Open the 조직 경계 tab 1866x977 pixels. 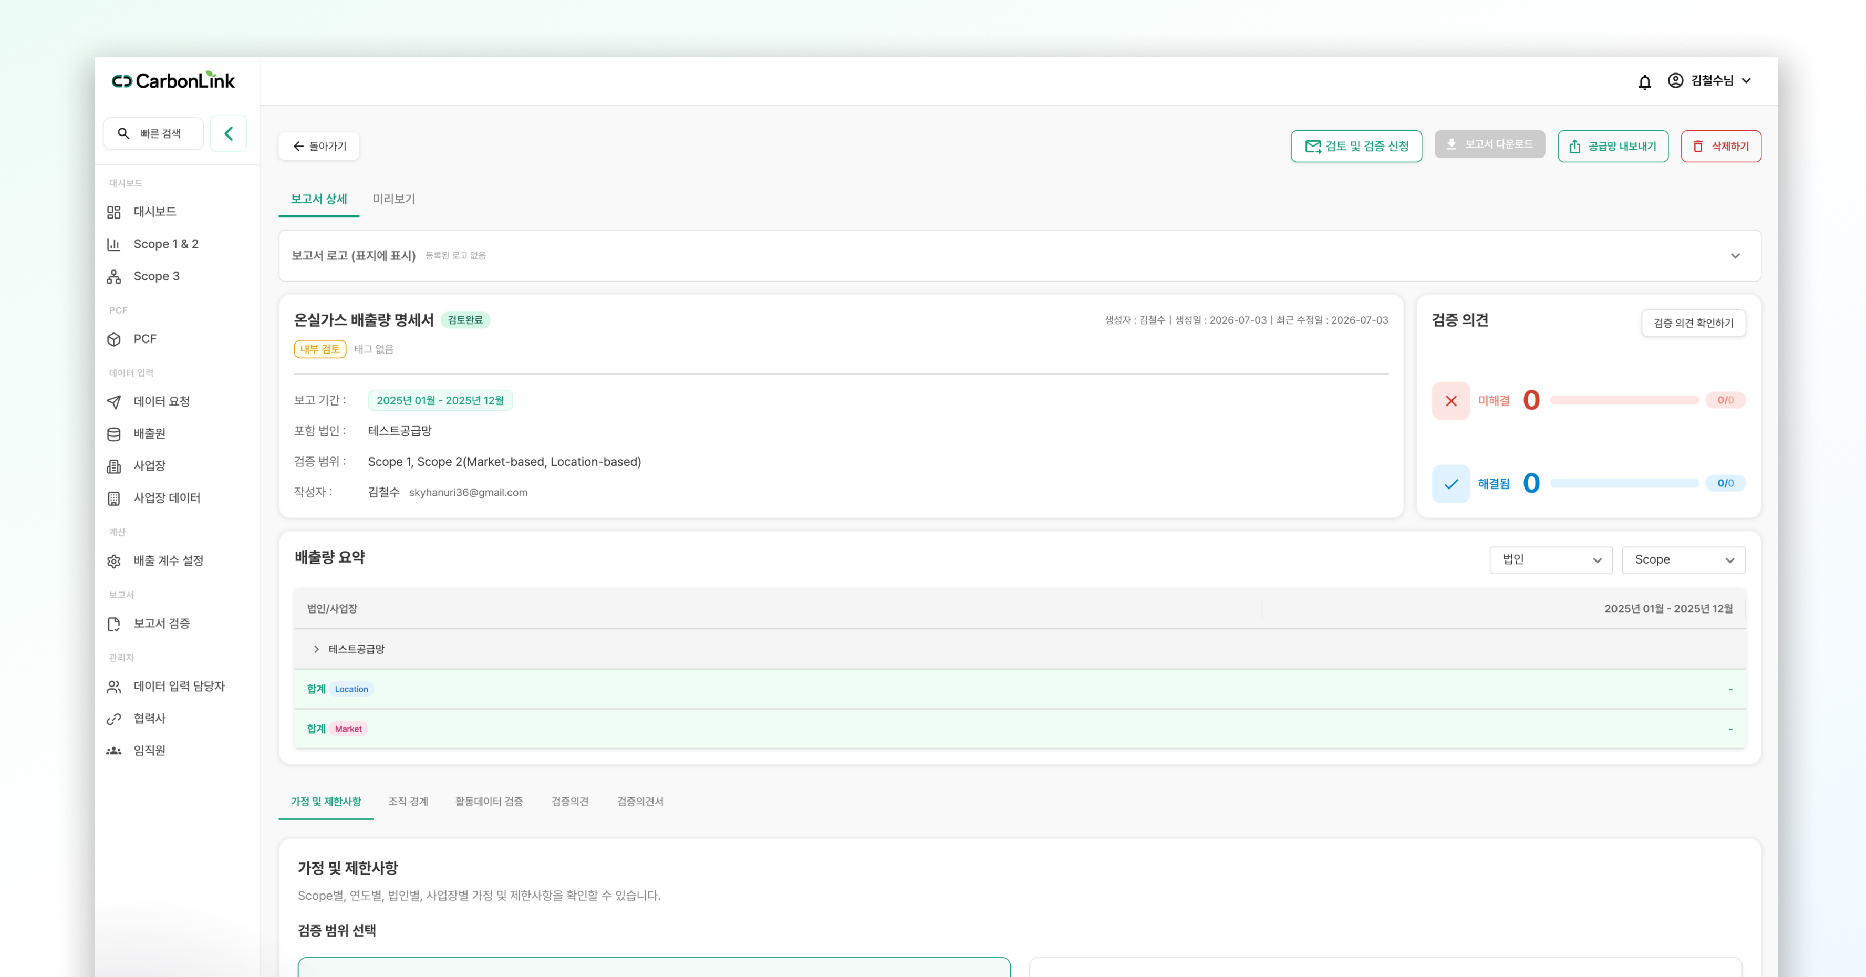tap(408, 802)
